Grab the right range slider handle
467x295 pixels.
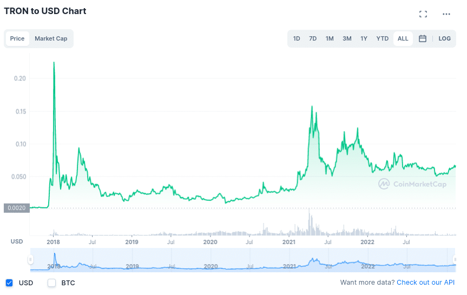coord(455,259)
